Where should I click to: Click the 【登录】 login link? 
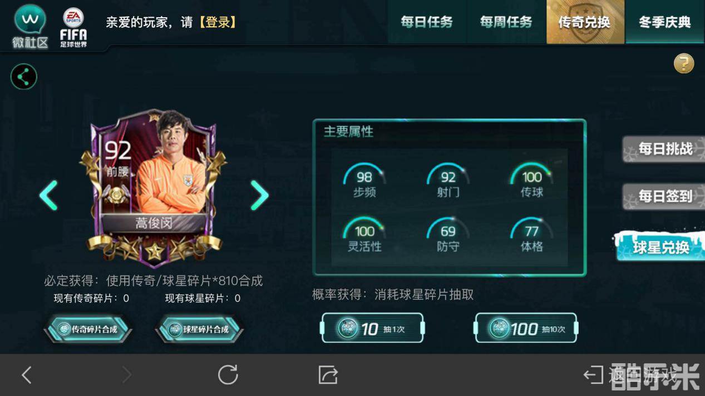(x=218, y=22)
